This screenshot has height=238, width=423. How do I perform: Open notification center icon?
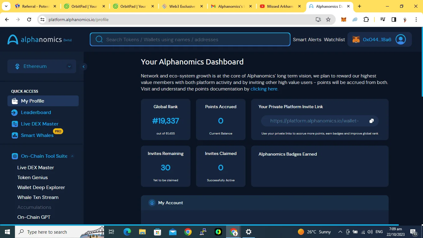pos(414,232)
